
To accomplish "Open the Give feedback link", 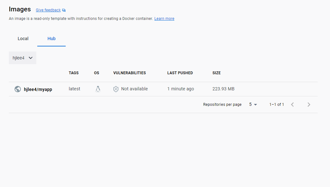I will coord(48,10).
